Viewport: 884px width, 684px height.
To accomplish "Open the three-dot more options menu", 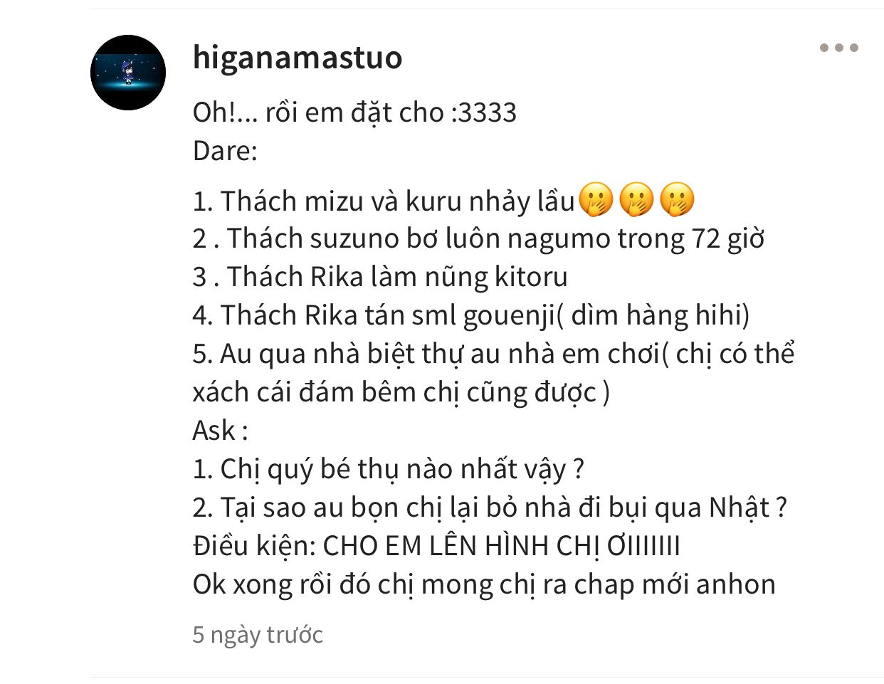I will 838,48.
